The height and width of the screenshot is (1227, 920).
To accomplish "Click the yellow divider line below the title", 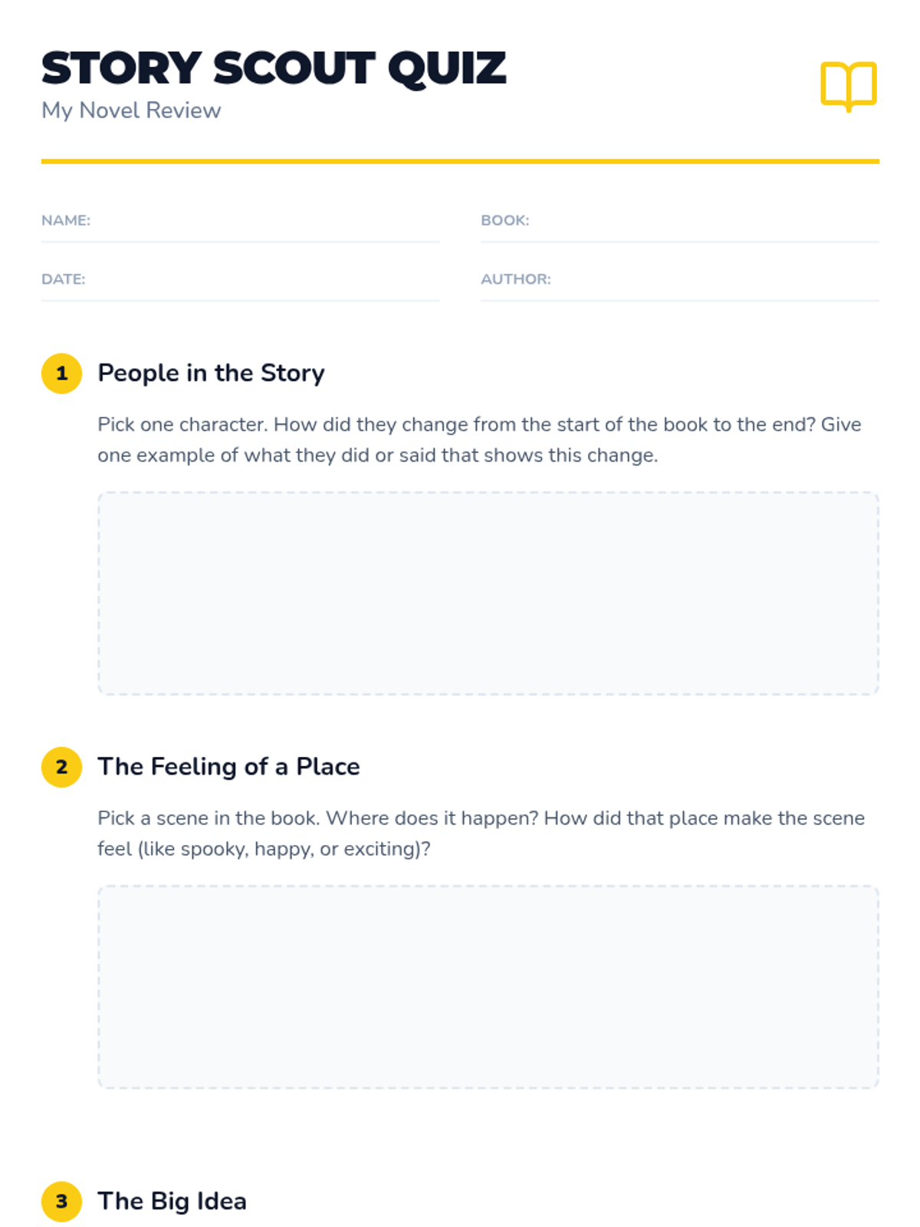I will (460, 161).
